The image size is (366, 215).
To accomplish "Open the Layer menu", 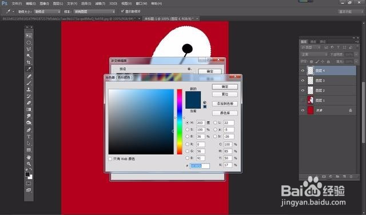I will [x=58, y=3].
